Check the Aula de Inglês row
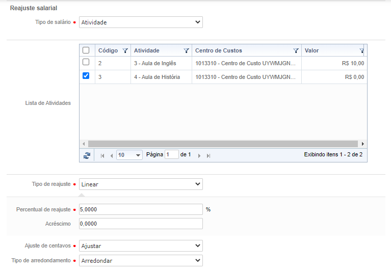This screenshot has height=274, width=391. tap(86, 62)
